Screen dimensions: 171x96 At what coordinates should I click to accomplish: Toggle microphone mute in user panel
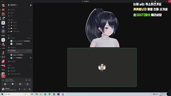[x=20, y=89]
